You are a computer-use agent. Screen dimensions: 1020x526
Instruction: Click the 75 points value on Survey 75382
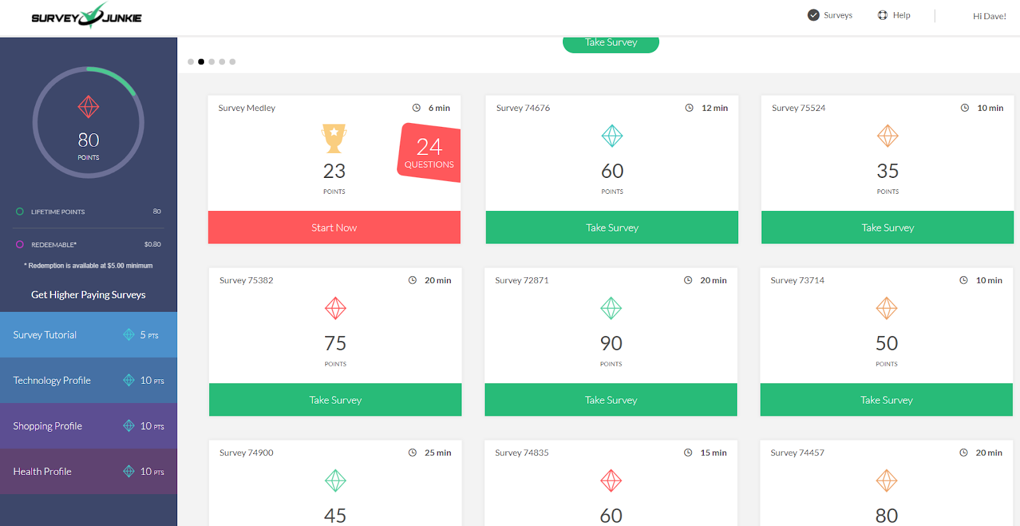(335, 343)
